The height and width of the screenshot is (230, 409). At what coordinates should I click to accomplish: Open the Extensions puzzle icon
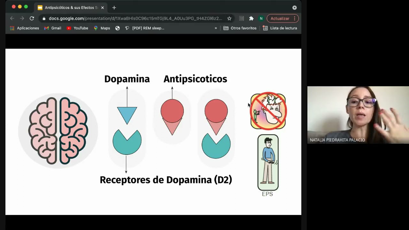(x=251, y=19)
